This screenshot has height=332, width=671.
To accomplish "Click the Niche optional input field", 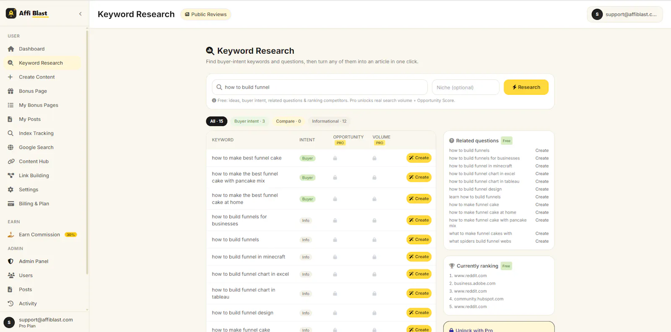I will coord(466,87).
